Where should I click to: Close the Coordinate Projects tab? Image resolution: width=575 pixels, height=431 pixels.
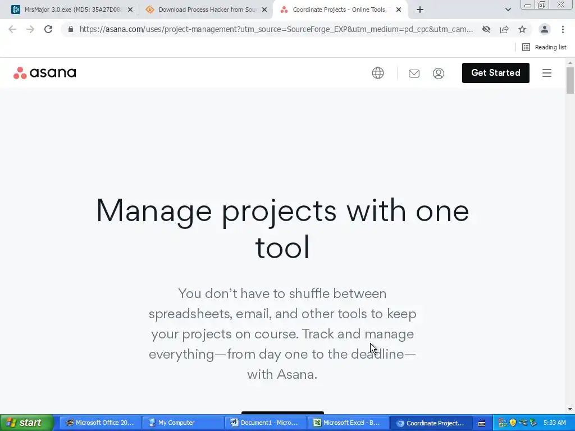pyautogui.click(x=399, y=10)
